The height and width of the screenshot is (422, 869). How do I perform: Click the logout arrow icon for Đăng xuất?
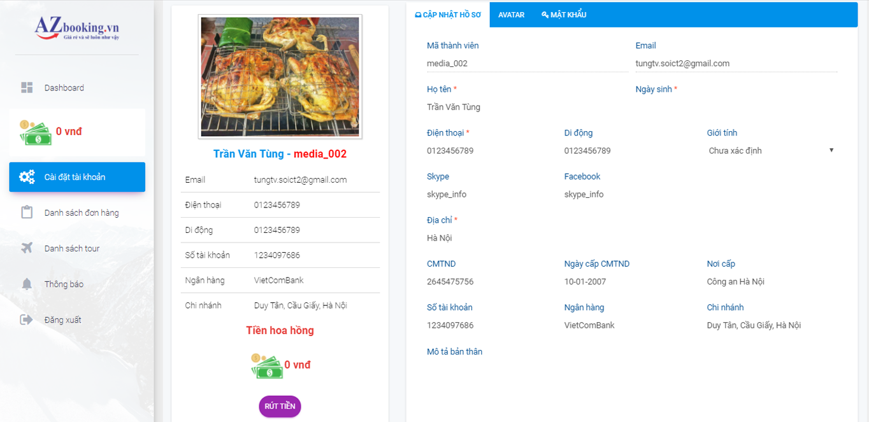click(27, 320)
